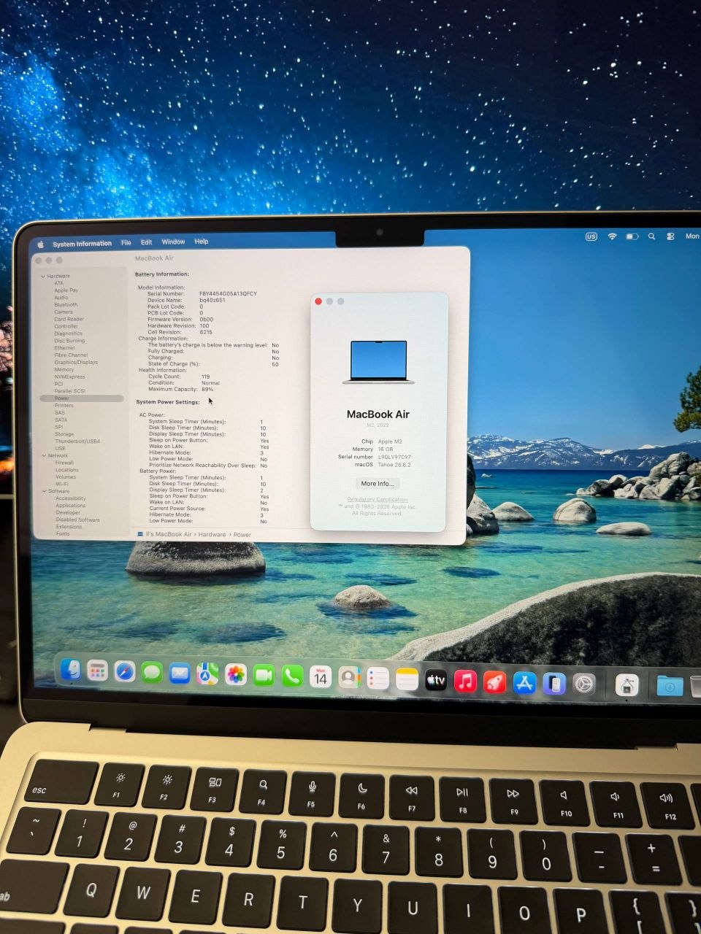Select Applications under Software
Image resolution: width=701 pixels, height=934 pixels.
pyautogui.click(x=70, y=506)
